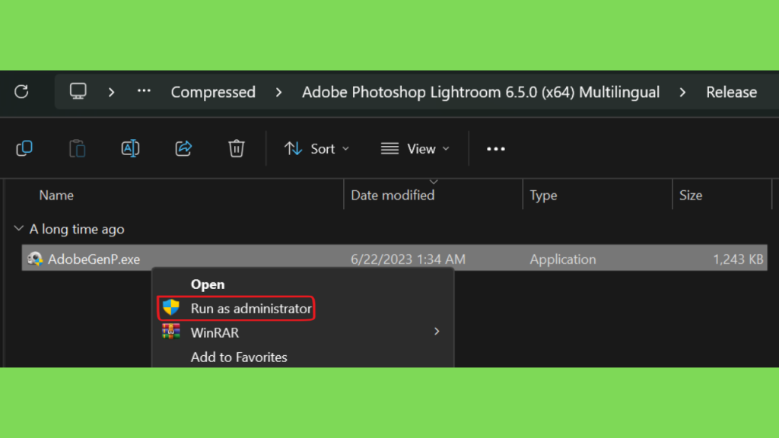Click the share icon in toolbar
Image resolution: width=779 pixels, height=438 pixels.
183,148
